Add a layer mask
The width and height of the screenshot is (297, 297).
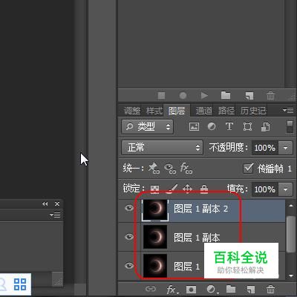coord(191,289)
